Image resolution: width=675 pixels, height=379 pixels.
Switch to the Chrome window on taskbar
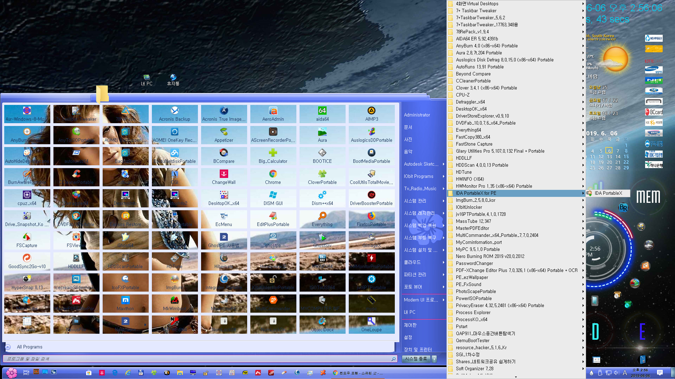[x=358, y=373]
